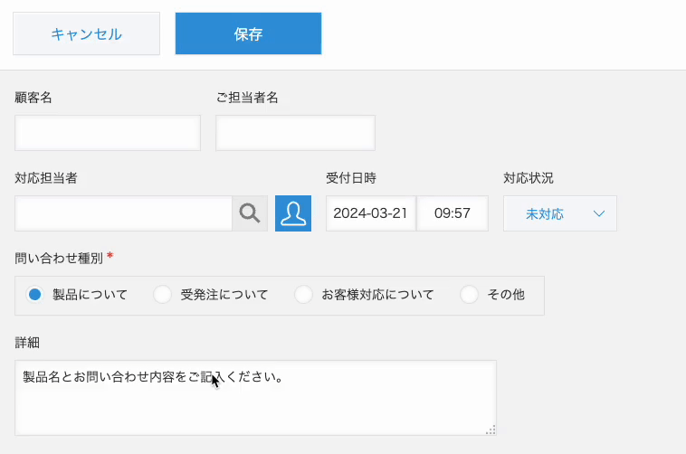Click the 詳細 label text
The image size is (686, 454).
pos(27,343)
